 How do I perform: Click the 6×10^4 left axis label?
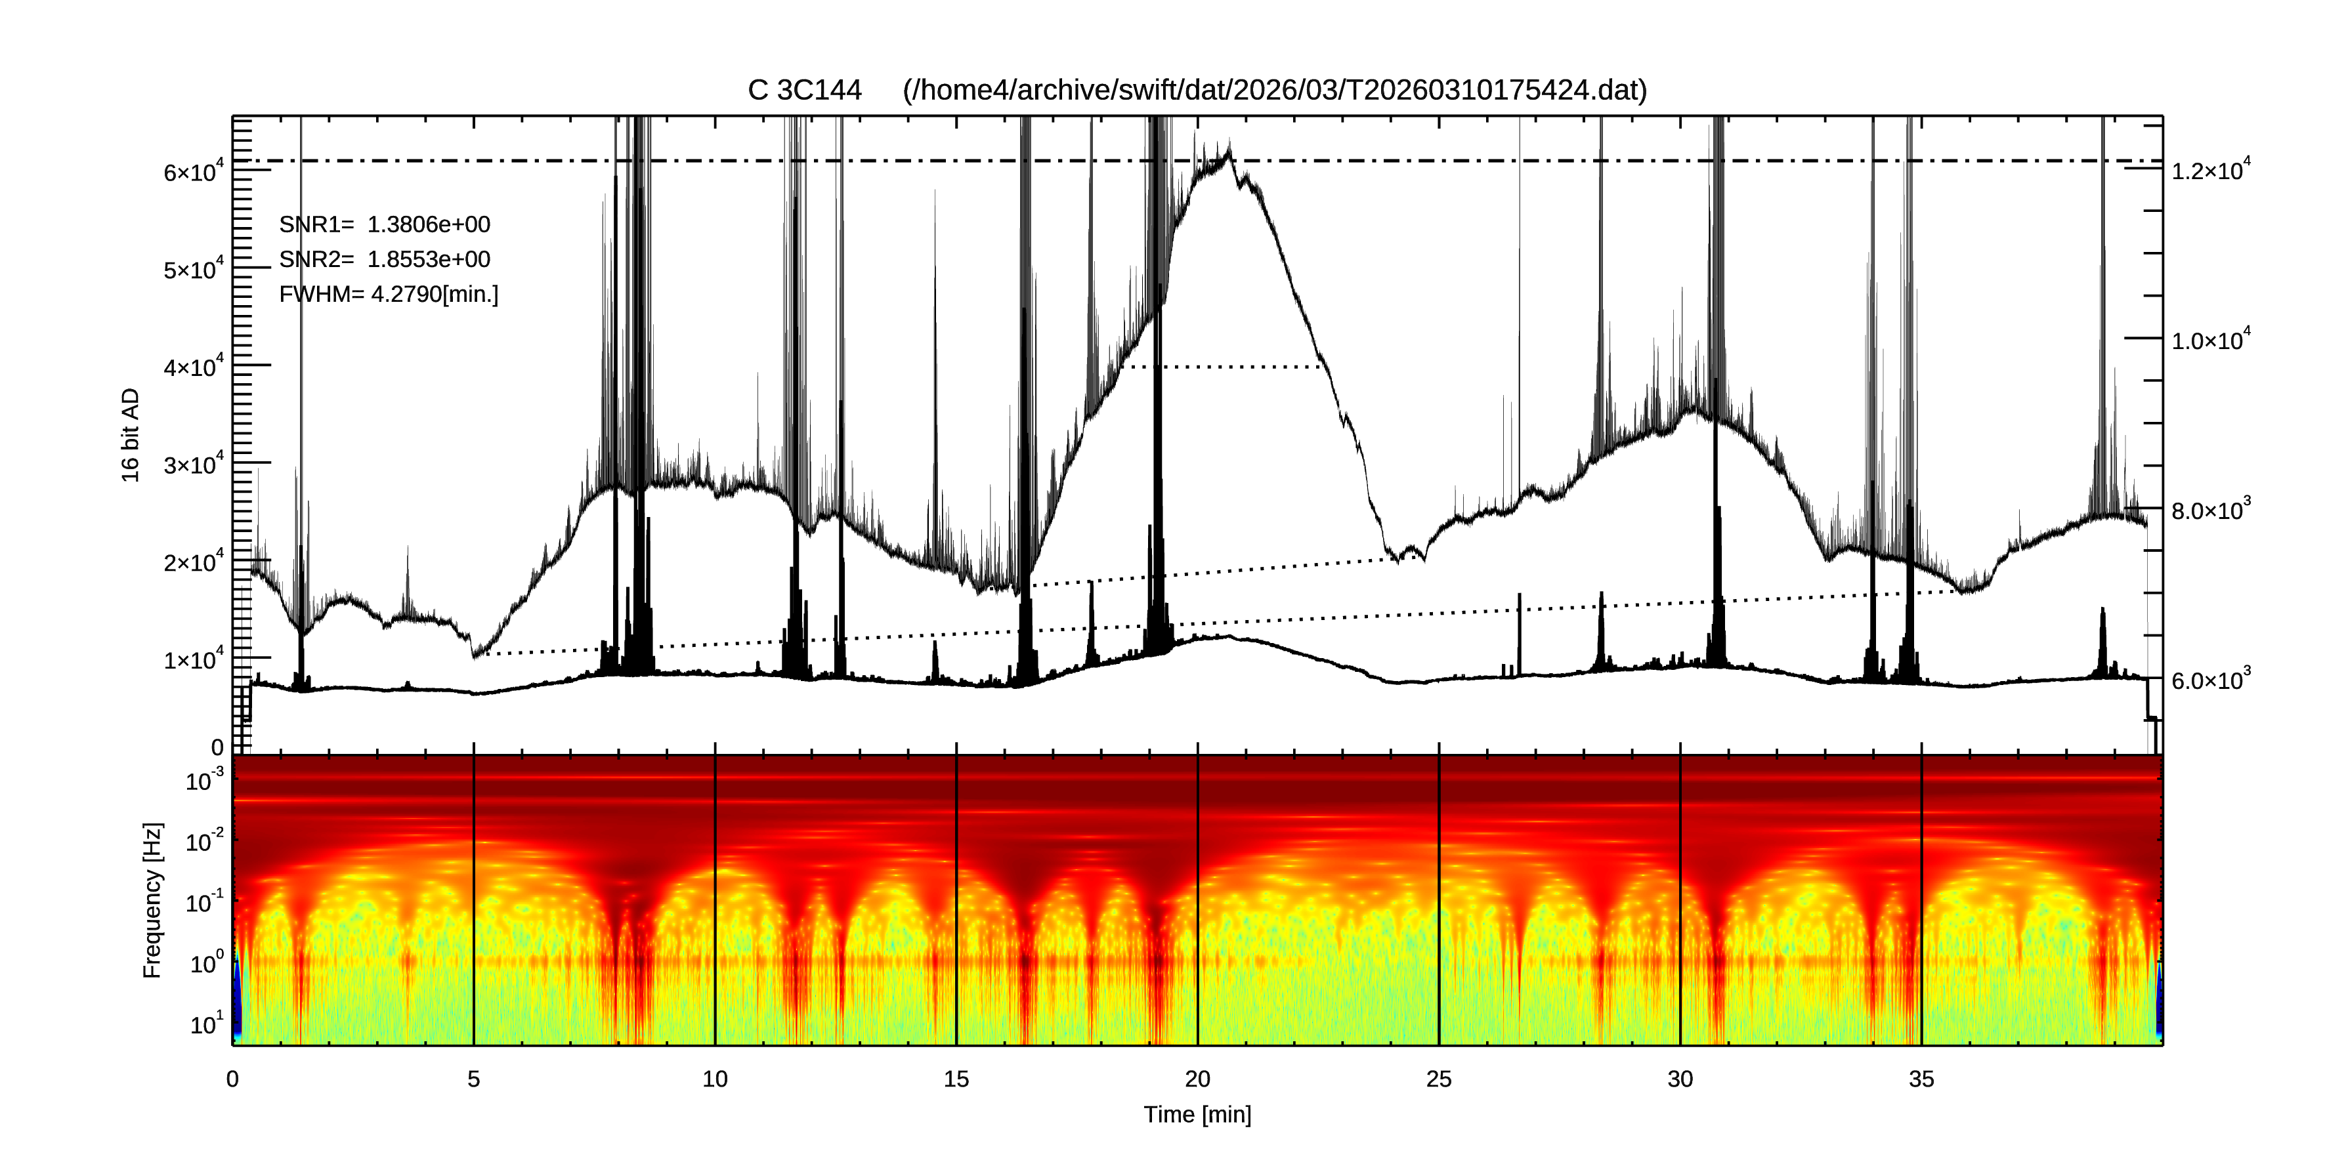(x=193, y=171)
